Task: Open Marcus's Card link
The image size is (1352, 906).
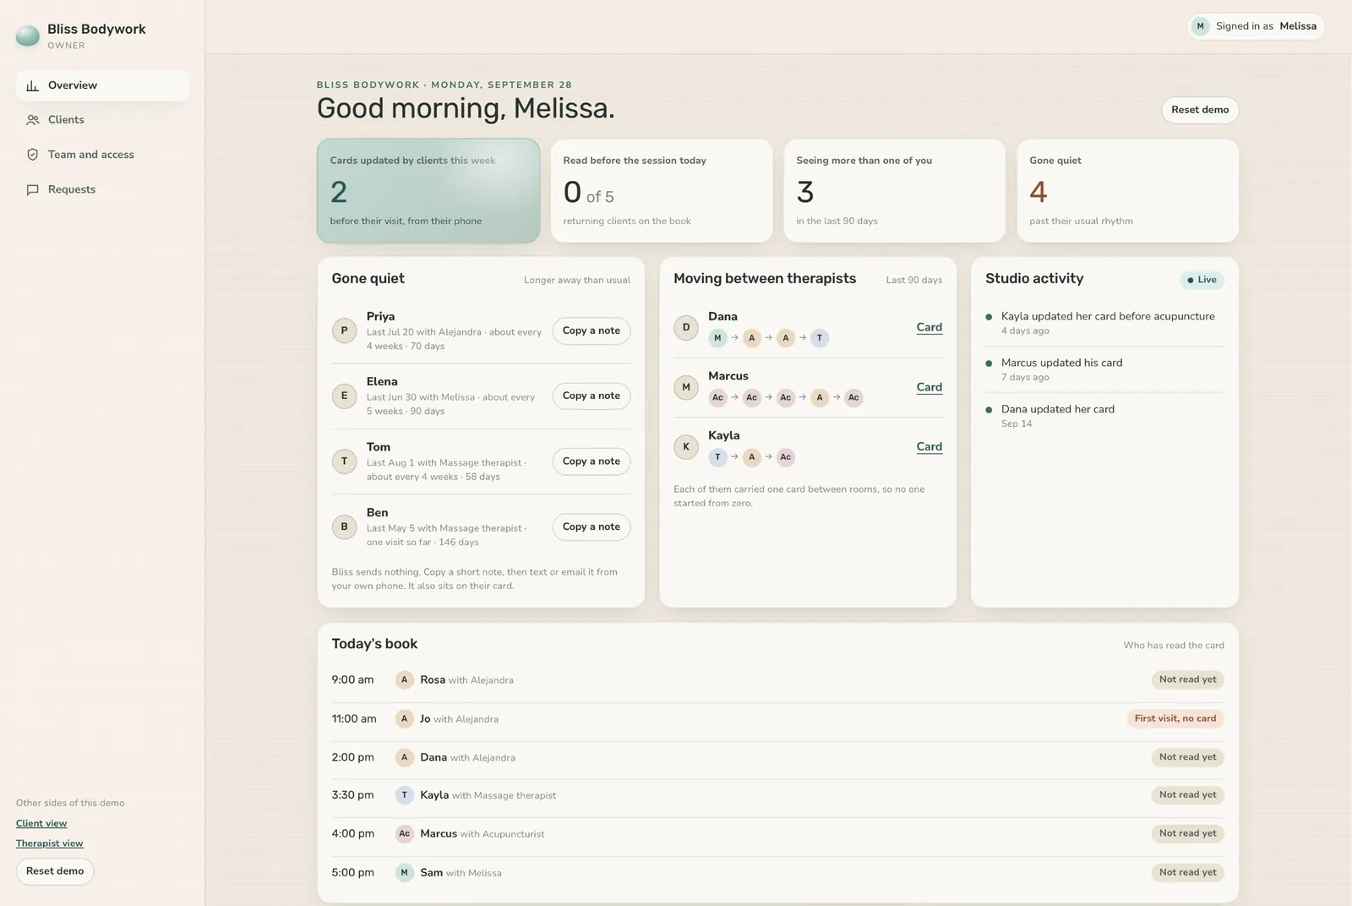Action: pyautogui.click(x=929, y=387)
